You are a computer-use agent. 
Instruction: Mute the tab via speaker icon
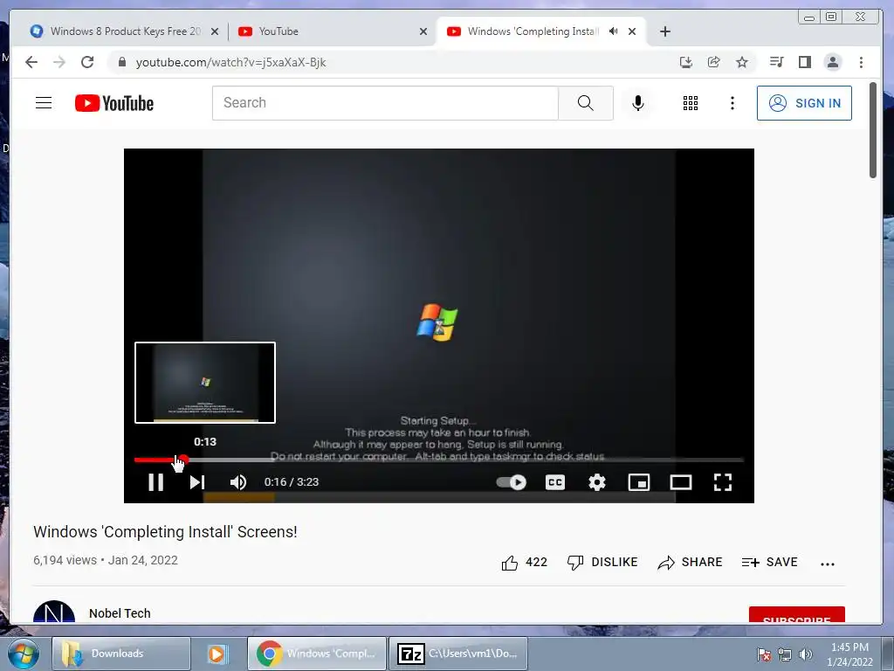click(x=613, y=31)
